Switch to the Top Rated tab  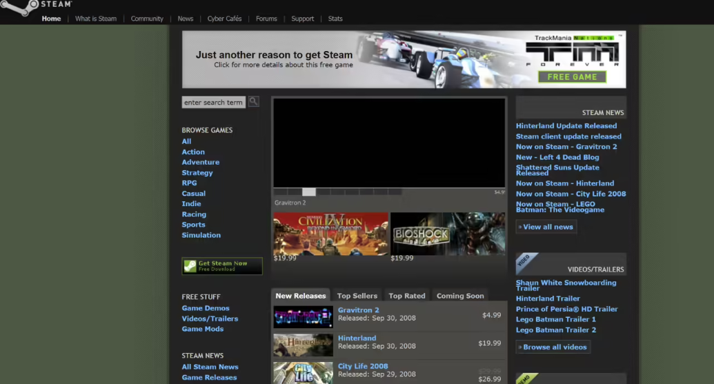[x=406, y=296]
